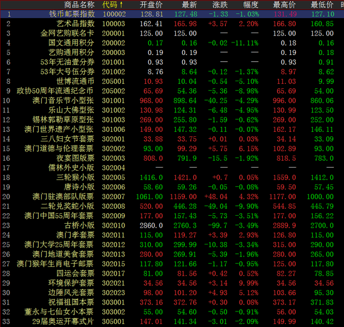
Task: Select the 乐山大佛型张 row
Action: coord(172,110)
